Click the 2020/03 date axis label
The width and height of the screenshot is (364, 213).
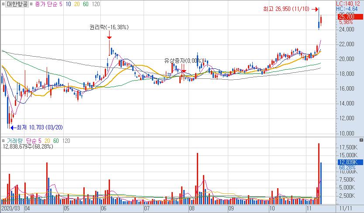tap(10, 208)
